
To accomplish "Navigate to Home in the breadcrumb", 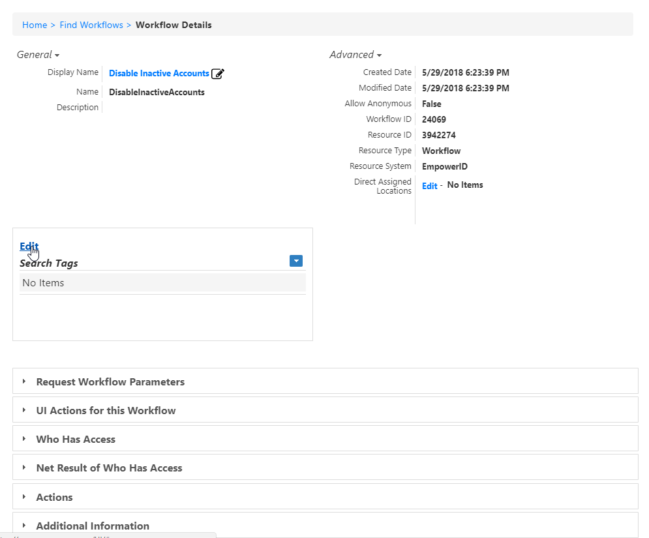I will pos(35,25).
